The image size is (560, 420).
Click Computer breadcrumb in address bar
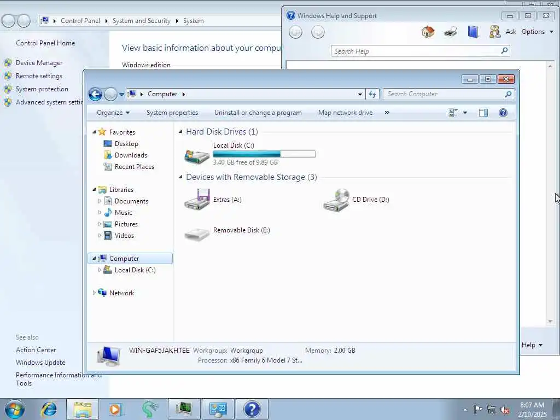coord(162,94)
